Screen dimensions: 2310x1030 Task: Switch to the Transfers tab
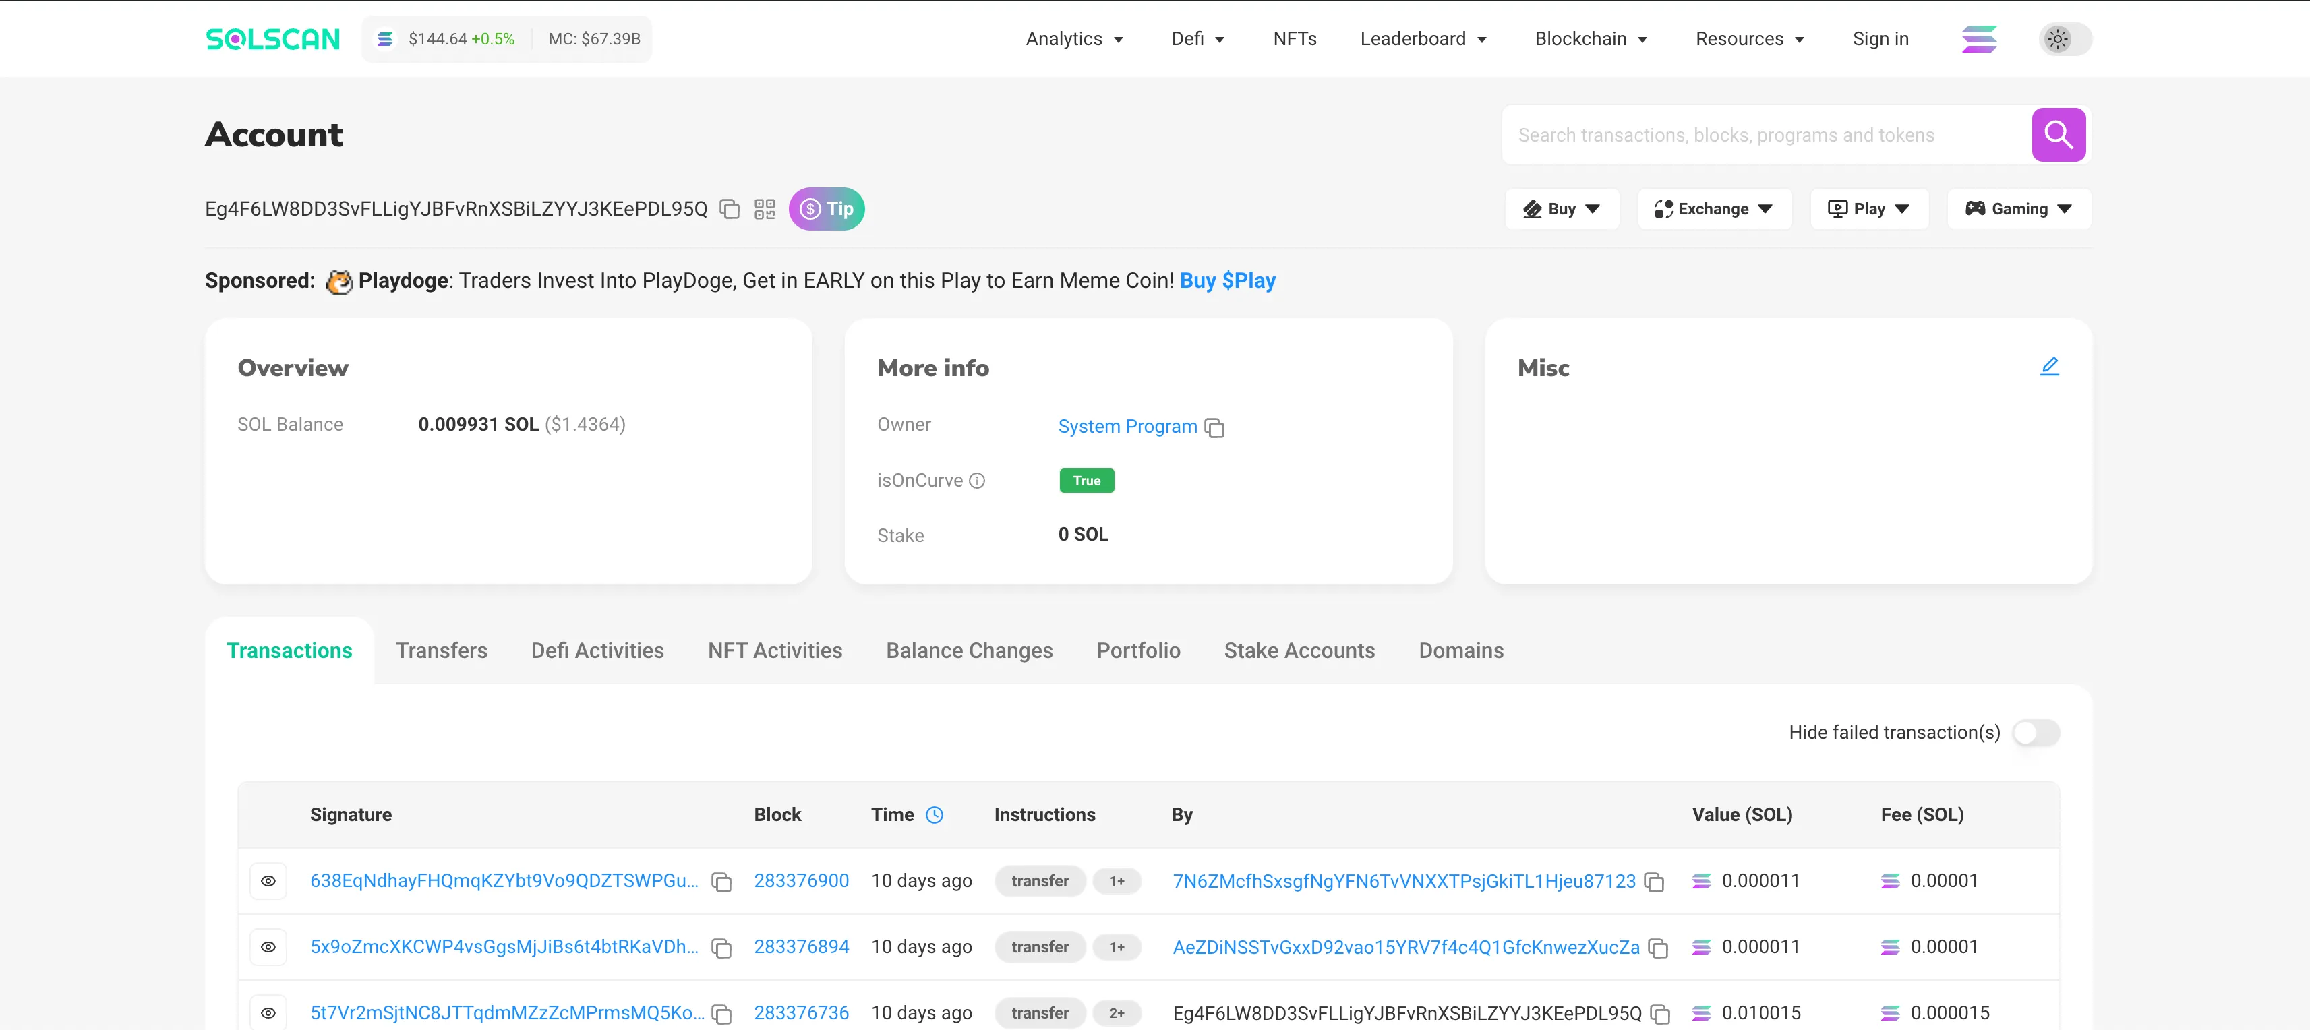(x=441, y=650)
